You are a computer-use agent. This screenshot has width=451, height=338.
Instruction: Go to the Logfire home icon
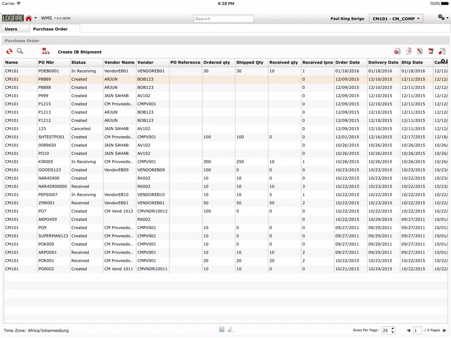29,18
